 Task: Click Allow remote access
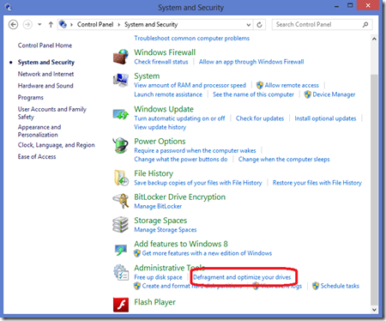(292, 85)
